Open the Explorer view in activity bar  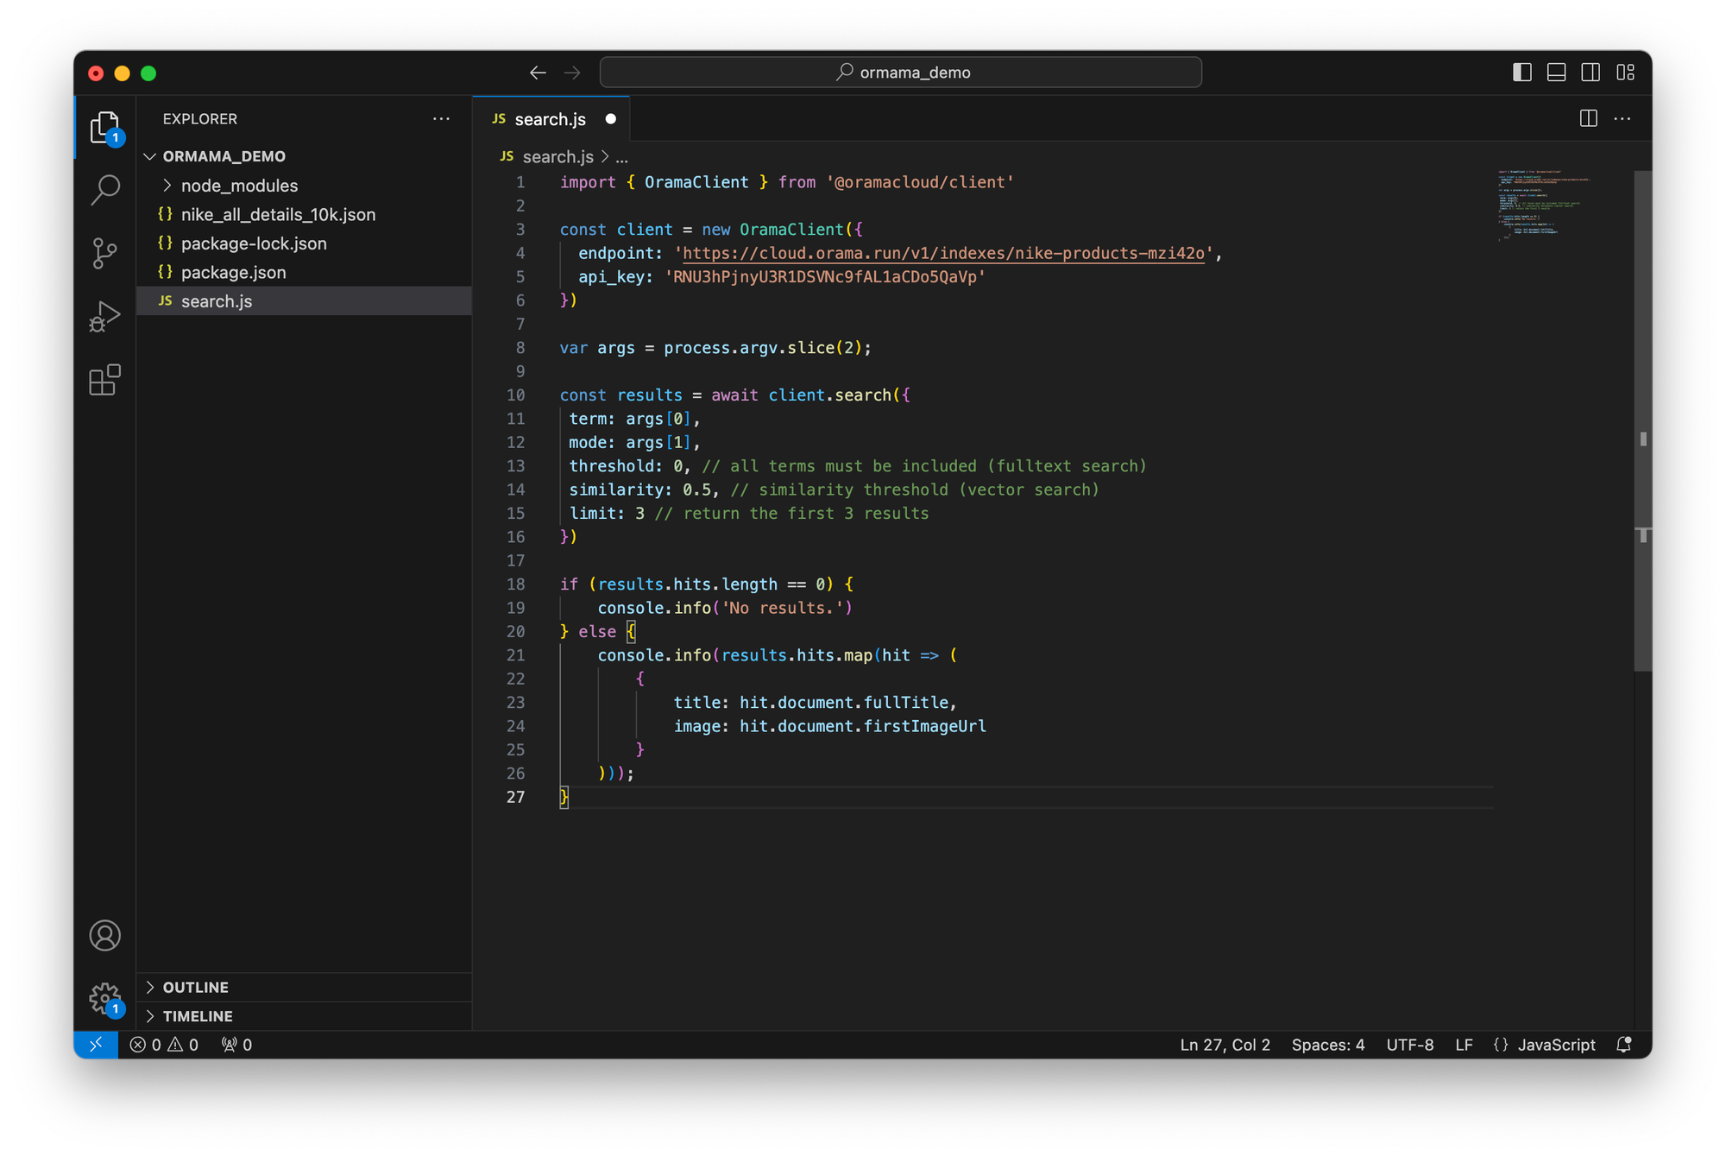(105, 127)
